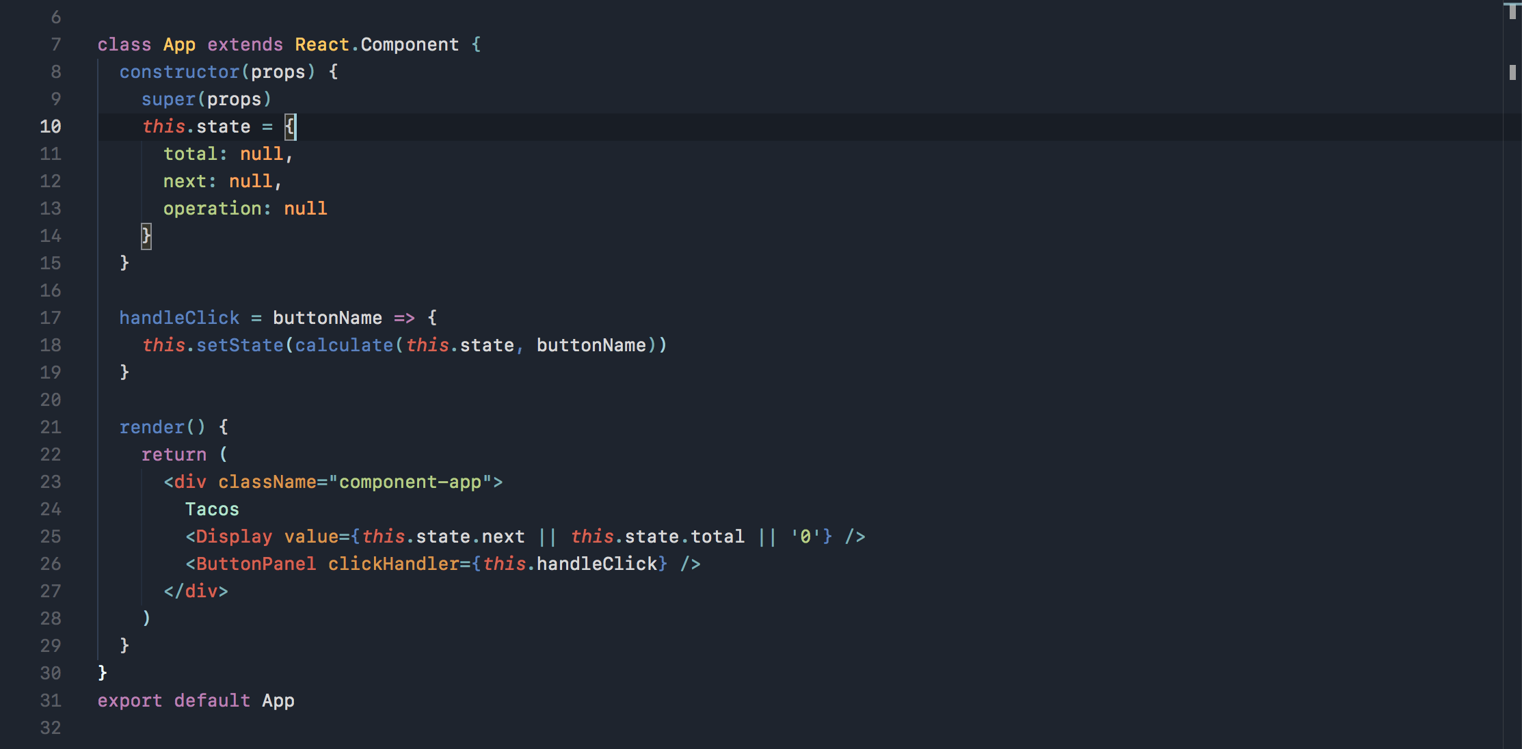Click the operation key on line 13
This screenshot has height=749, width=1522.
tap(212, 208)
